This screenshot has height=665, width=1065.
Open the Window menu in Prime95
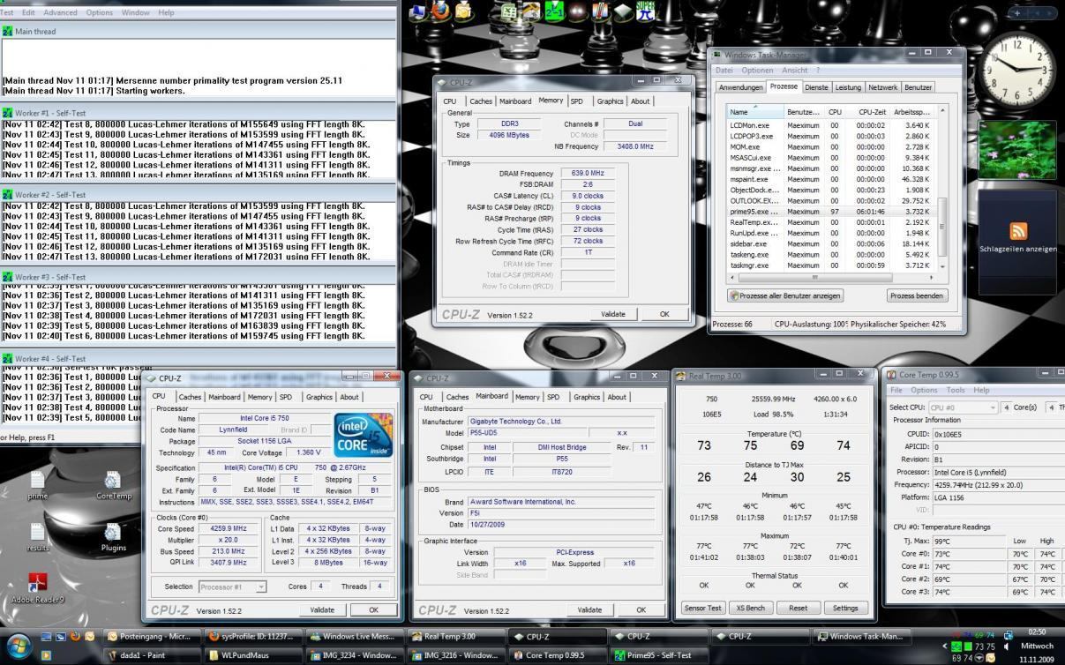coord(135,12)
